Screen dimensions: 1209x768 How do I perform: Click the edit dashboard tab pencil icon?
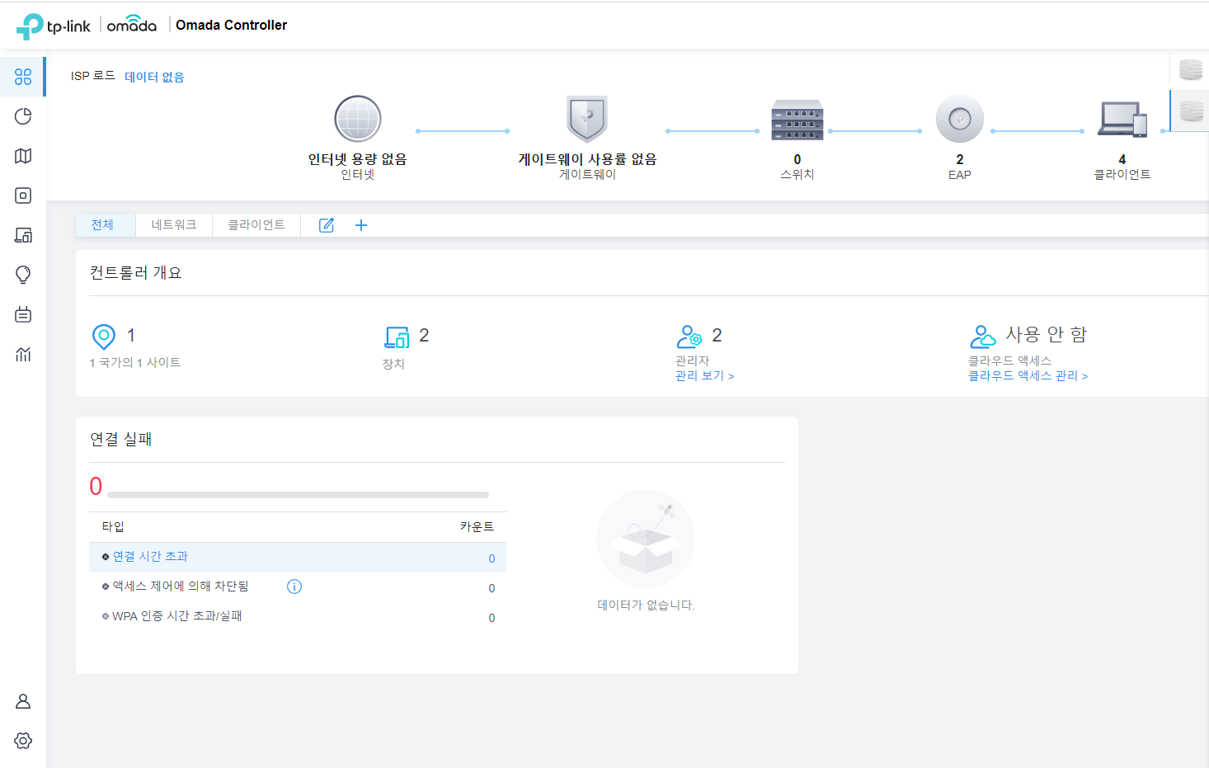[327, 225]
